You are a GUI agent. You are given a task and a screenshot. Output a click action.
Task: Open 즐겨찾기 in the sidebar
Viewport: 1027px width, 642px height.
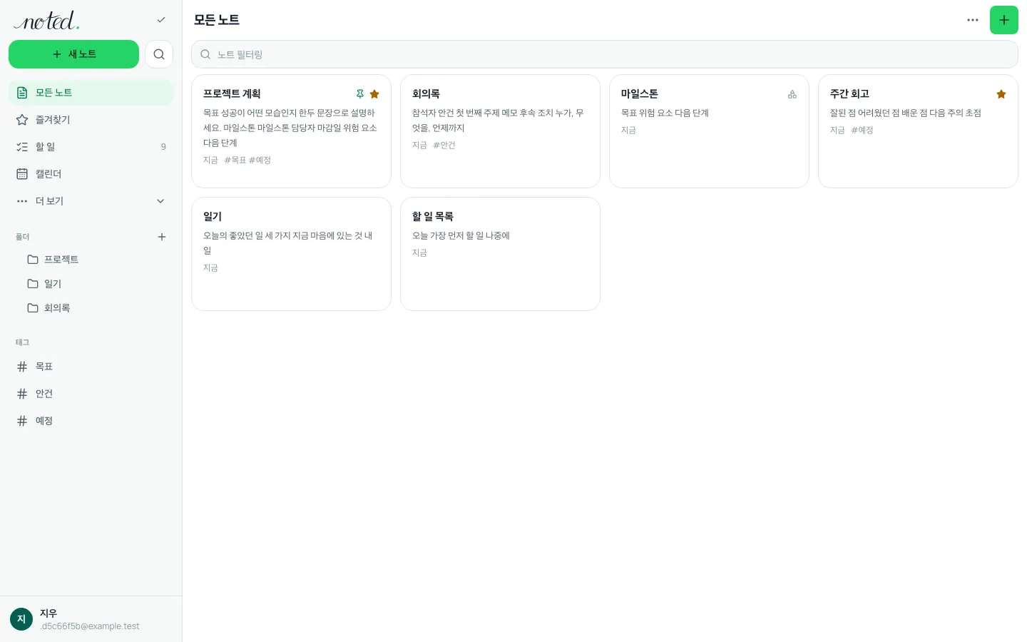click(x=91, y=120)
